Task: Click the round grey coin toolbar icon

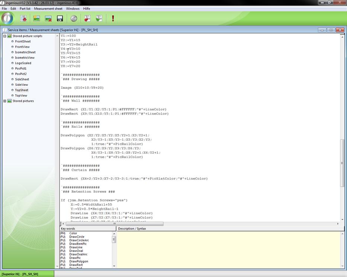Action: tap(74, 18)
